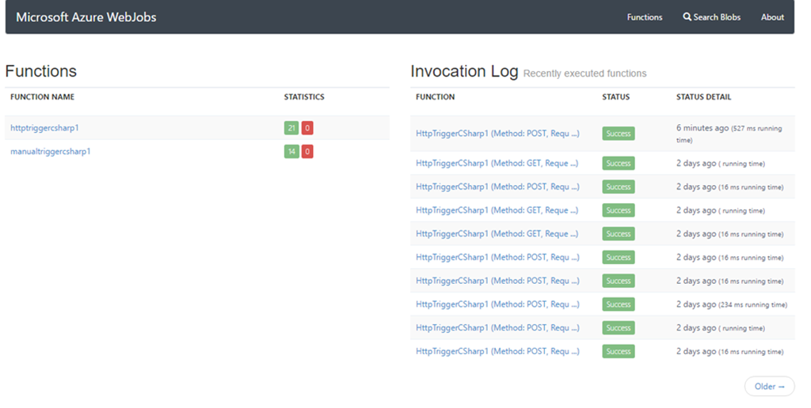Viewport: 811px width, 408px height.
Task: Open the manualtriggercsharp1 function
Action: 51,151
